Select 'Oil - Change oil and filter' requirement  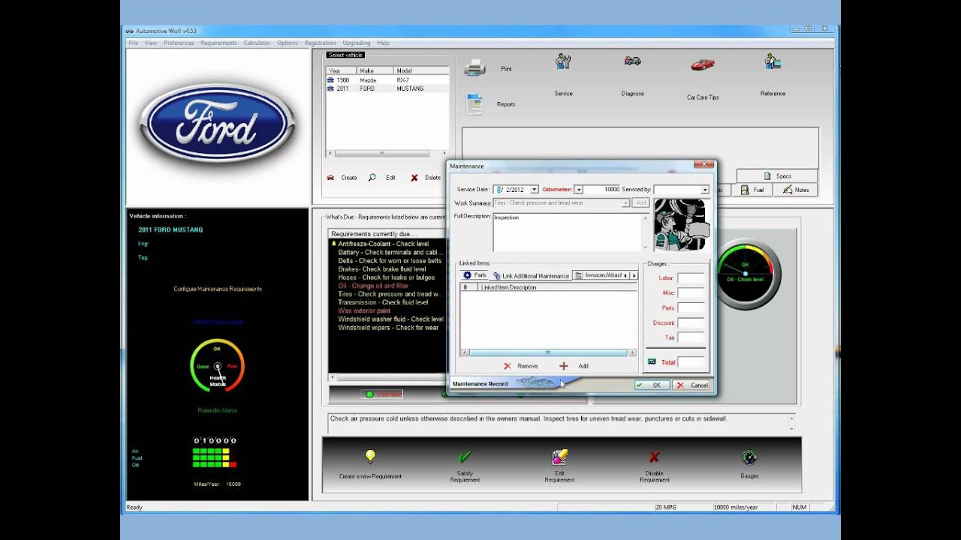coord(373,286)
